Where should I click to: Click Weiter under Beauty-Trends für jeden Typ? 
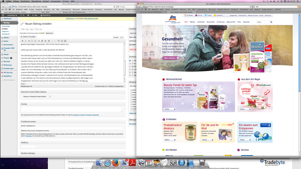coord(170,109)
